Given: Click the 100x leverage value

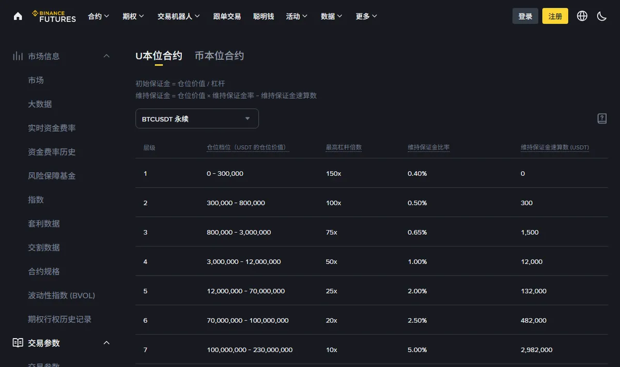Looking at the screenshot, I should click(333, 203).
